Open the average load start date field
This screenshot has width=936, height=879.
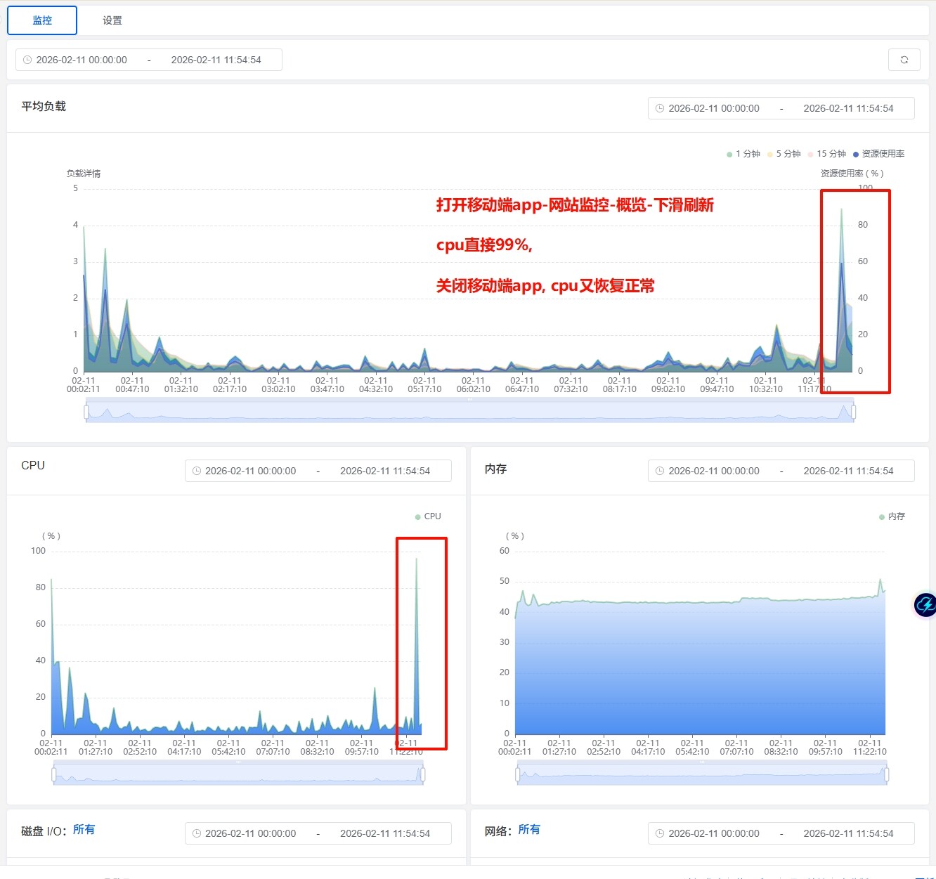point(713,108)
